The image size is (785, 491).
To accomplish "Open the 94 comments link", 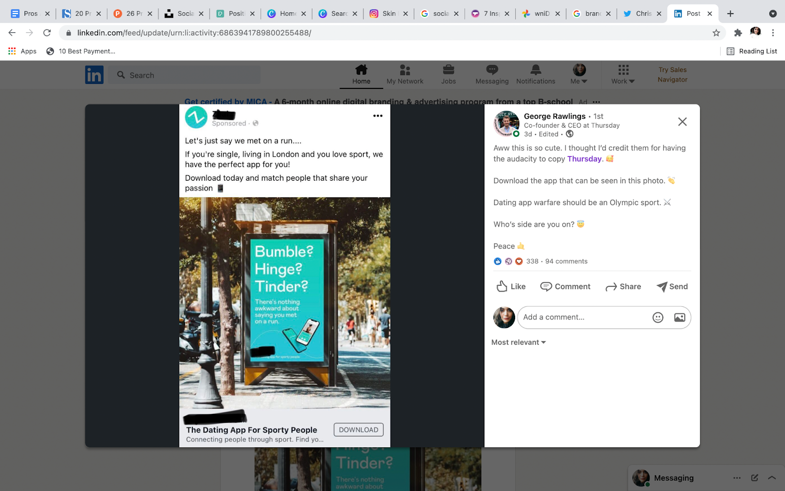I will [x=566, y=261].
